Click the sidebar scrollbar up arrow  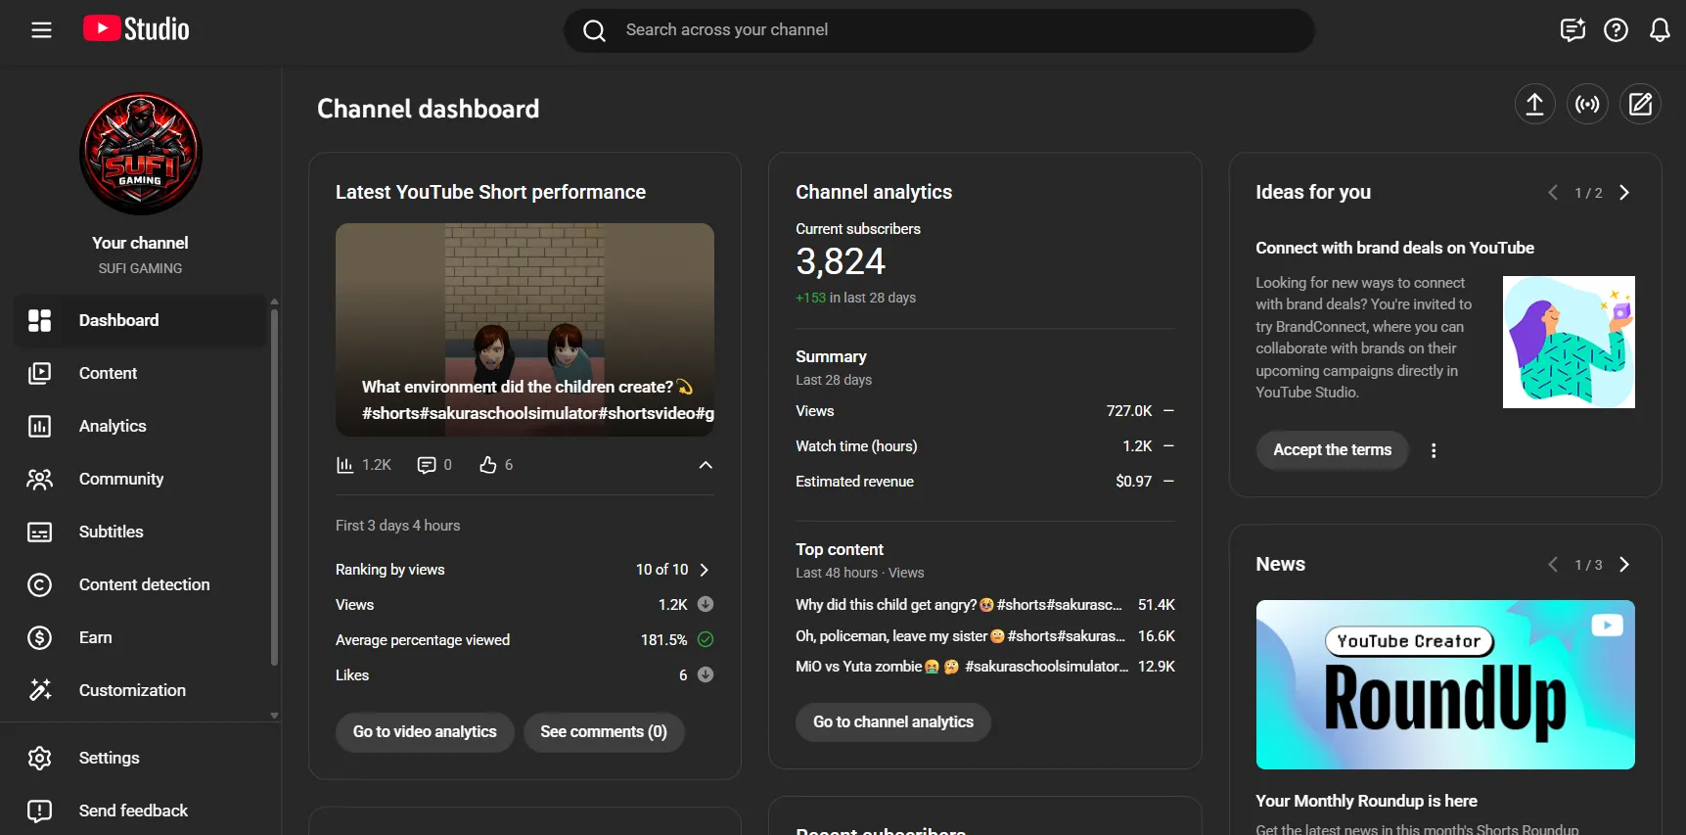pos(274,302)
